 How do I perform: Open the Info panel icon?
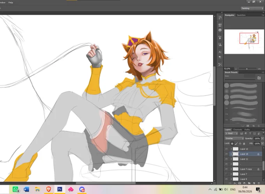(x=220, y=30)
